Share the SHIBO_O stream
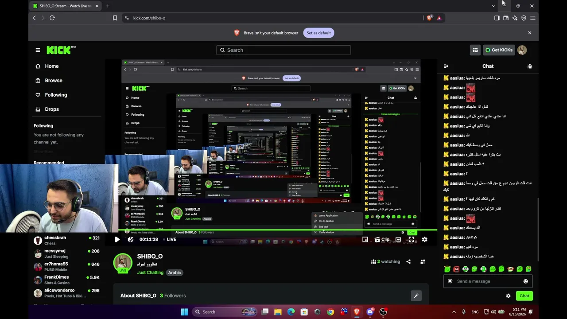Viewport: 567px width, 319px height. point(408,261)
